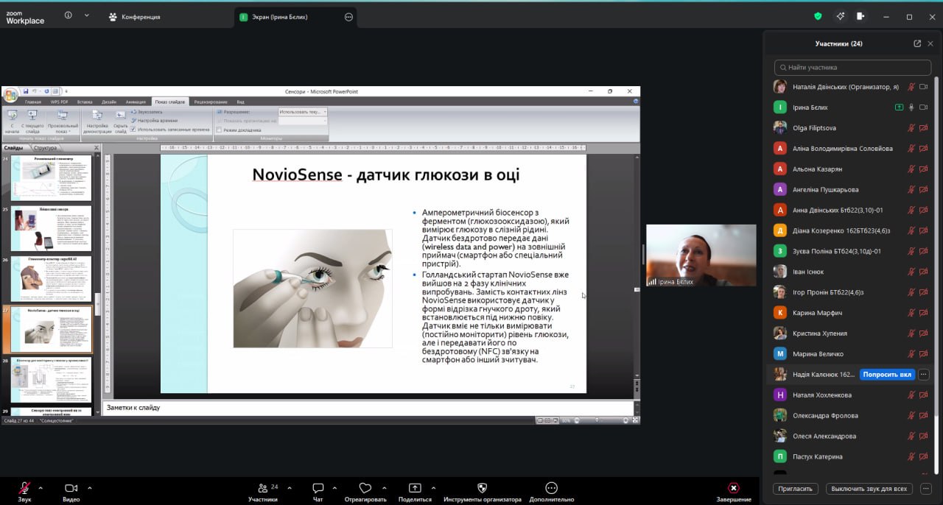Screen dimensions: 943x505
Task: Open the Чат panel
Action: pos(318,491)
